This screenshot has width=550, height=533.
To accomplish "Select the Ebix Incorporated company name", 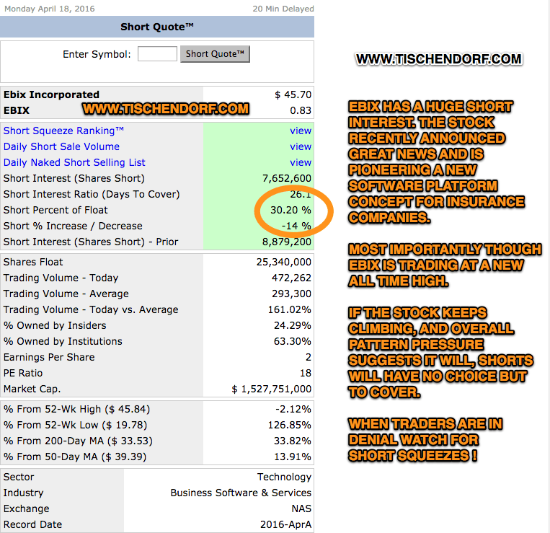I will (x=51, y=94).
